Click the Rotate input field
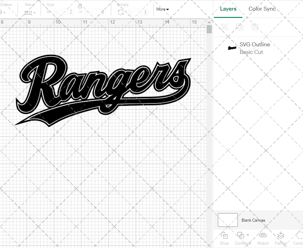Viewport: 303px width, 248px height. [x=133, y=12]
